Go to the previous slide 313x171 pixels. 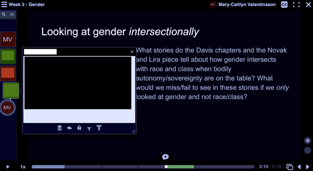point(299,167)
